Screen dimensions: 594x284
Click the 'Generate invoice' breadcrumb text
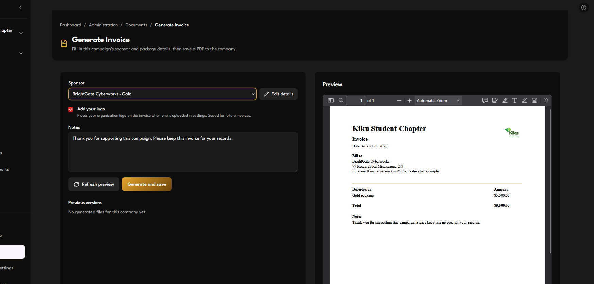coord(172,25)
